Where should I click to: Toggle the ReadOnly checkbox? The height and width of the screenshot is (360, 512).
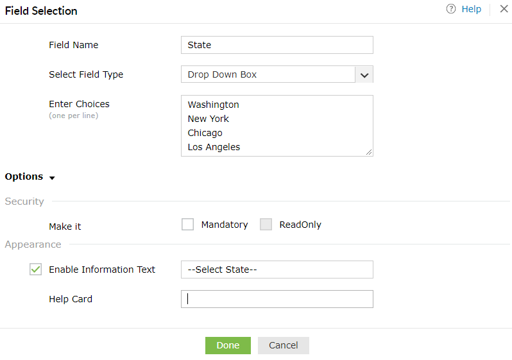[x=266, y=225]
